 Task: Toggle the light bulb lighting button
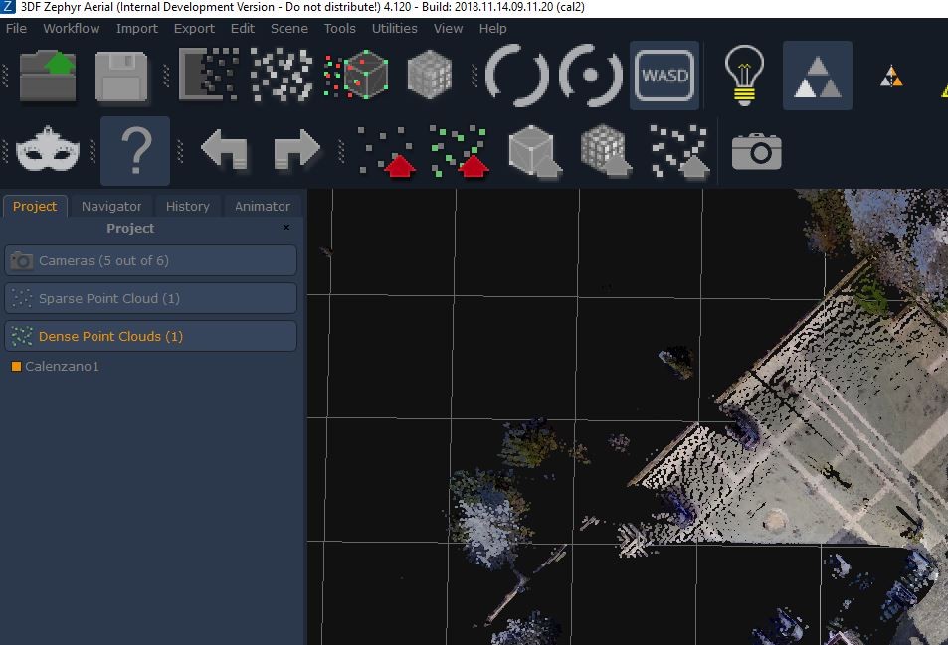tap(743, 76)
